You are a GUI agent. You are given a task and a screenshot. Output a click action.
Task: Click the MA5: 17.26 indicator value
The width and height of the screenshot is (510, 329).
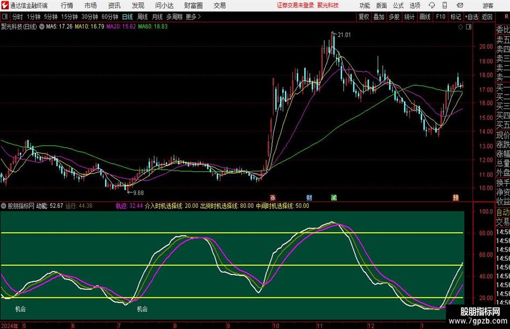click(x=59, y=26)
